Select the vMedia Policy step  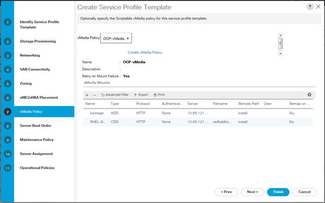tap(44, 112)
